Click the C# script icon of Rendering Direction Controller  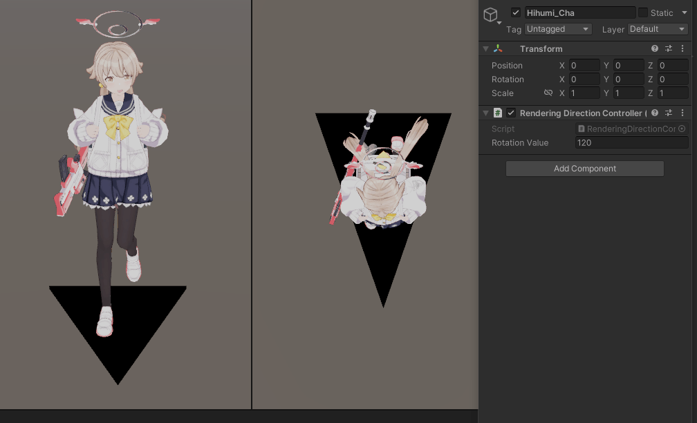[498, 113]
